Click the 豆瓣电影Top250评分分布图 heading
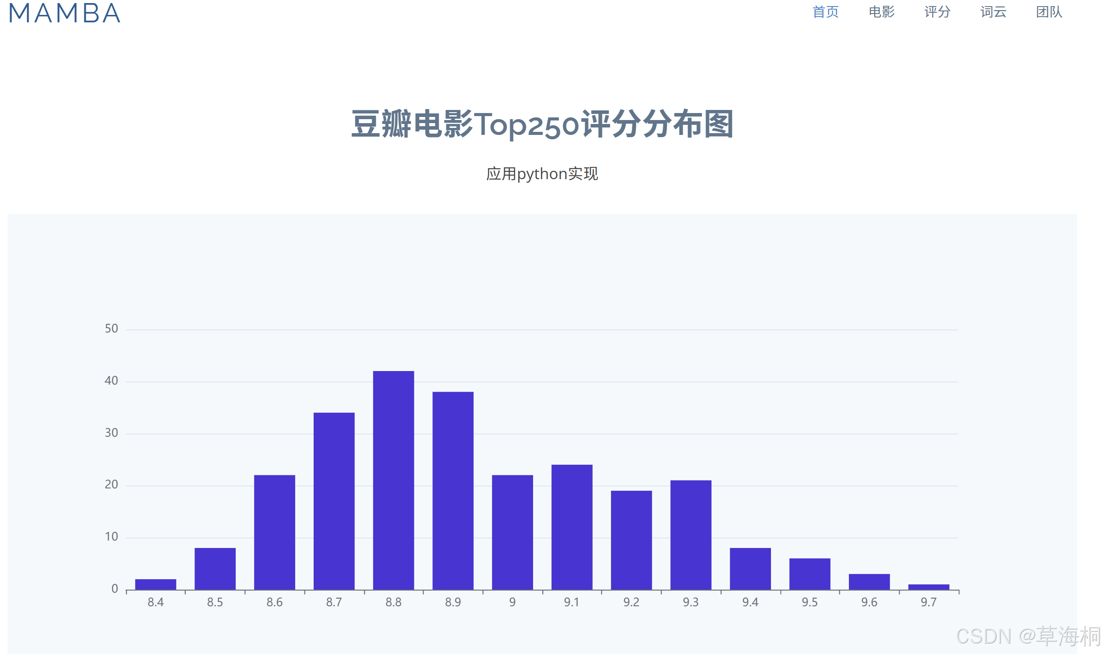Image resolution: width=1103 pixels, height=654 pixels. click(542, 124)
